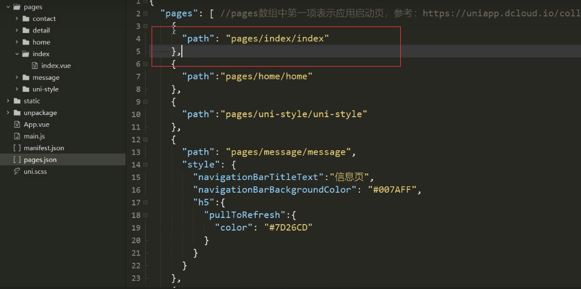Click line number 13 in the gutter
Image resolution: width=581 pixels, height=289 pixels.
tap(136, 152)
